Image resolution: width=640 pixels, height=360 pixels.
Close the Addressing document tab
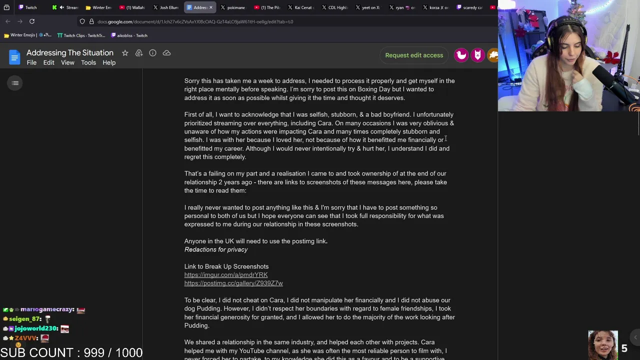click(210, 7)
